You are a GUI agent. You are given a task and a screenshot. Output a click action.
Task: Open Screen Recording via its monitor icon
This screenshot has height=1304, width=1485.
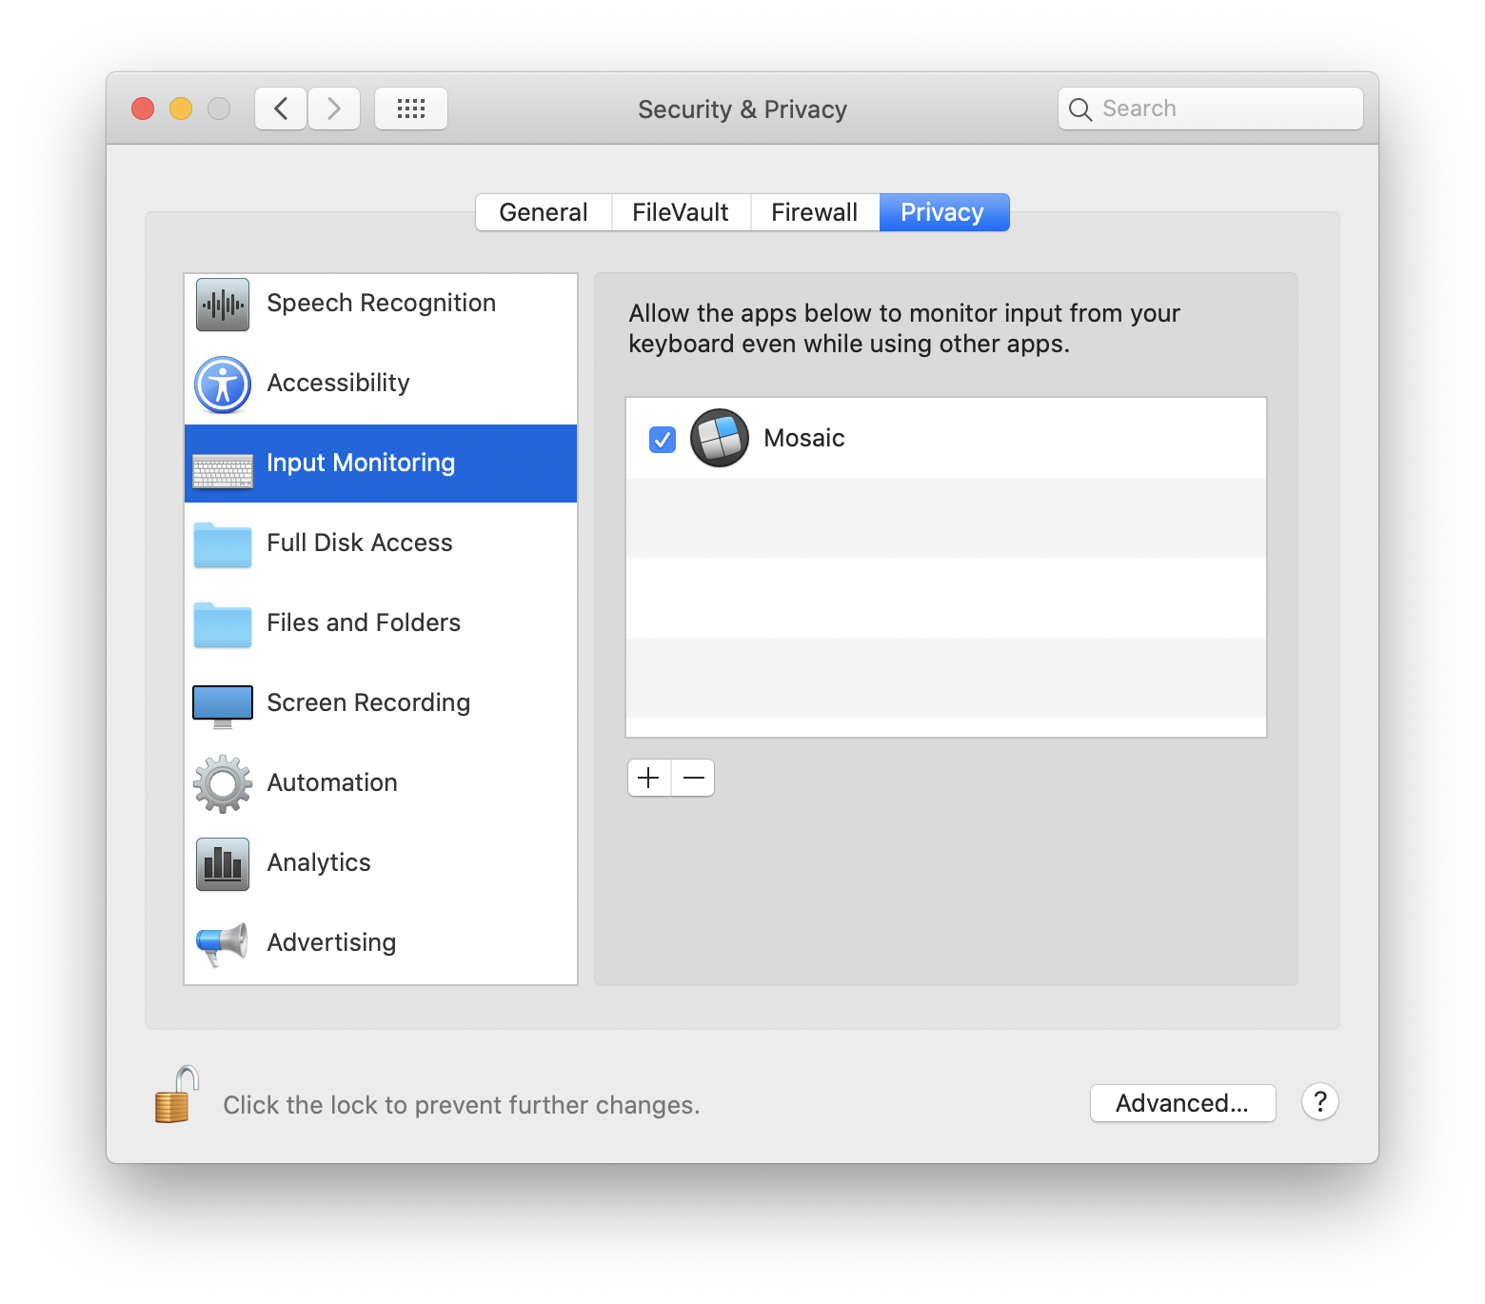click(223, 704)
